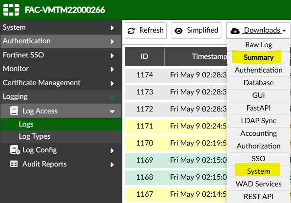The width and height of the screenshot is (291, 203).
Task: Choose GUI download option
Action: click(x=258, y=95)
